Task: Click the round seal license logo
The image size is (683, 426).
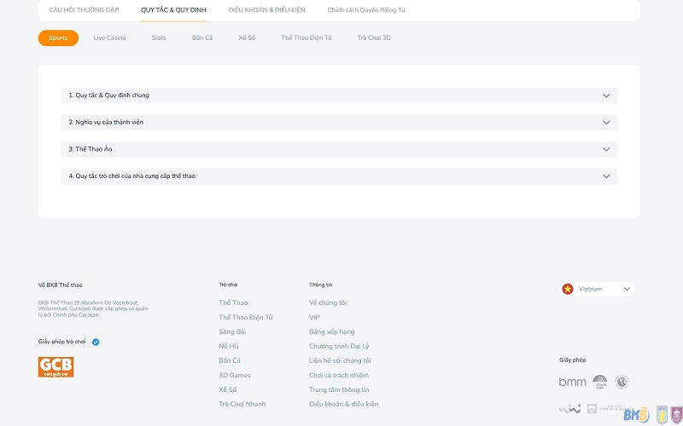Action: [x=622, y=382]
